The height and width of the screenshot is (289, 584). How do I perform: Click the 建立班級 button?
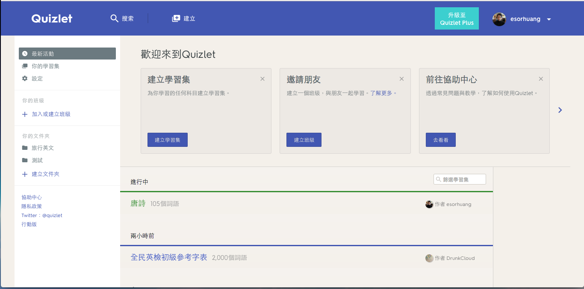pyautogui.click(x=304, y=140)
